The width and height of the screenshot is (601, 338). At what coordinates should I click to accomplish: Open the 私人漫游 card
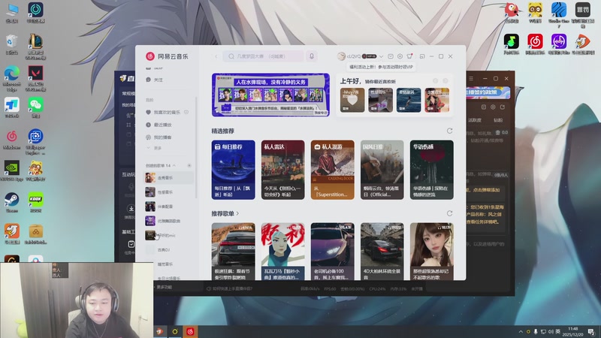332,170
